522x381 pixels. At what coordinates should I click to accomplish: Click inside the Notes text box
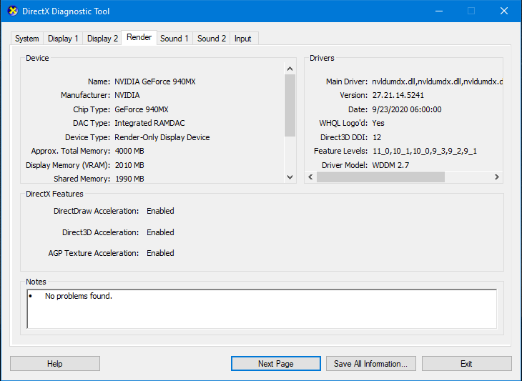pos(262,309)
